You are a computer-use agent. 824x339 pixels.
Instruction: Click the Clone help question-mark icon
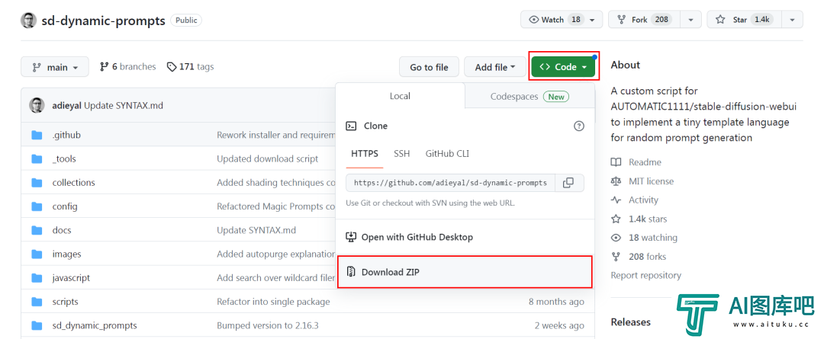(x=578, y=126)
